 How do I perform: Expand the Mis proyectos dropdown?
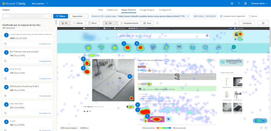coord(40,3)
